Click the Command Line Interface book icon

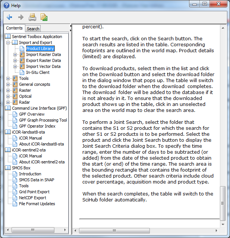8,108
